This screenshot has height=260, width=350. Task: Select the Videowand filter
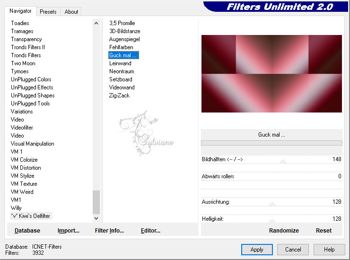coord(122,87)
